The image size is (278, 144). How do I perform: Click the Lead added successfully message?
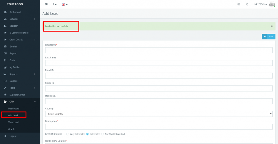point(56,26)
